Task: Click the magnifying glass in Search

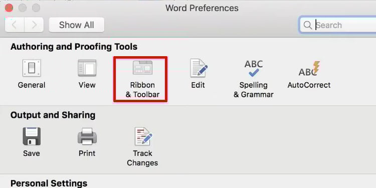Action: pyautogui.click(x=307, y=25)
